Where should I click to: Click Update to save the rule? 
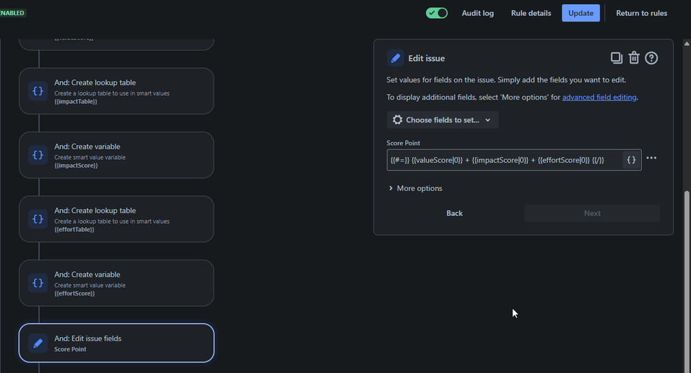click(581, 13)
